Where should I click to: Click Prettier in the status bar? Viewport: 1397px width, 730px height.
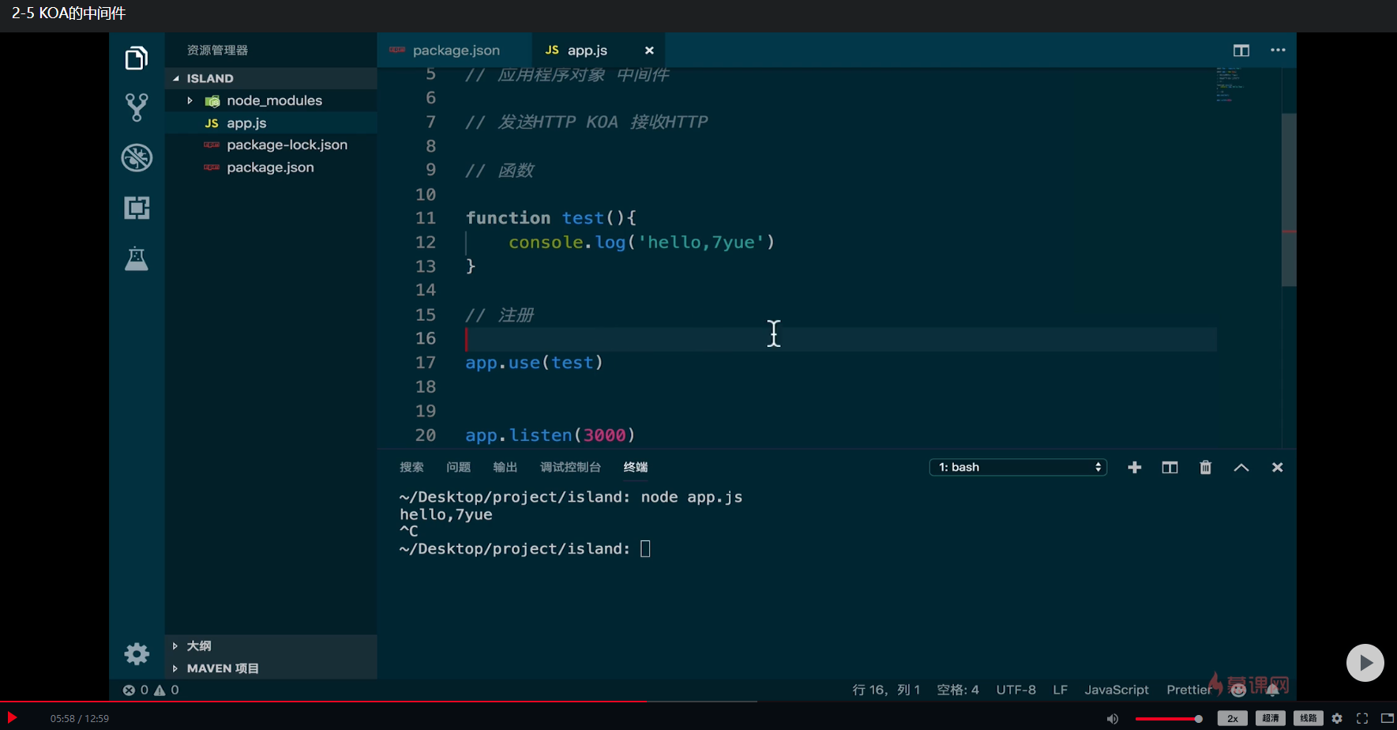(1189, 690)
